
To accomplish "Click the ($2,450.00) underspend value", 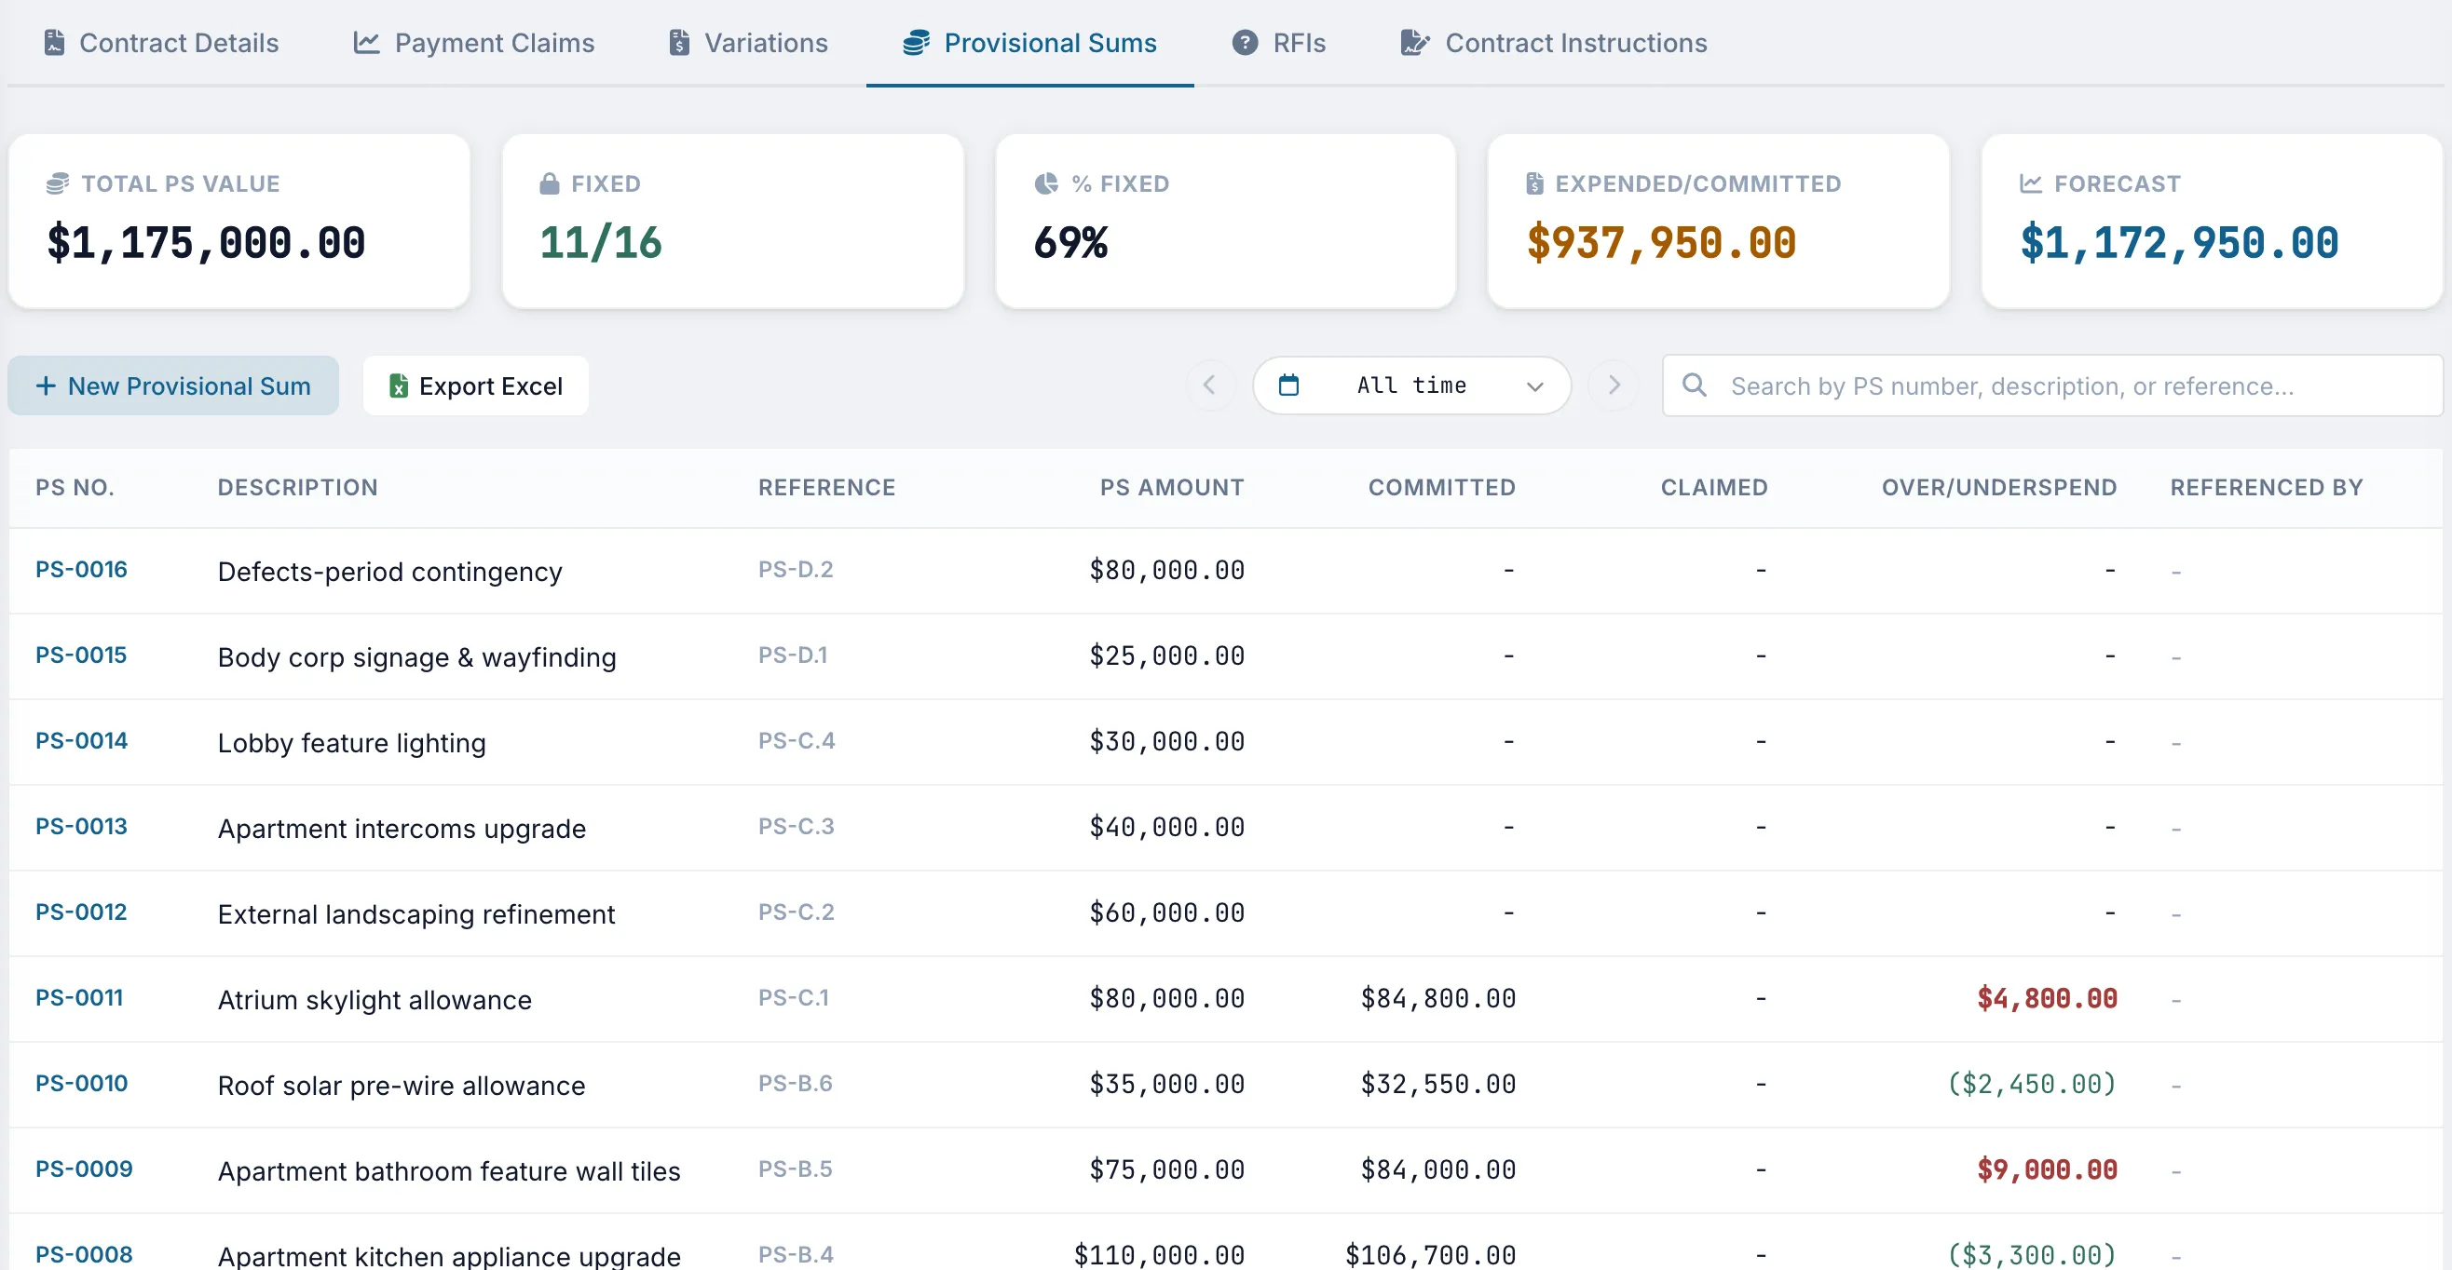I will (x=2031, y=1084).
